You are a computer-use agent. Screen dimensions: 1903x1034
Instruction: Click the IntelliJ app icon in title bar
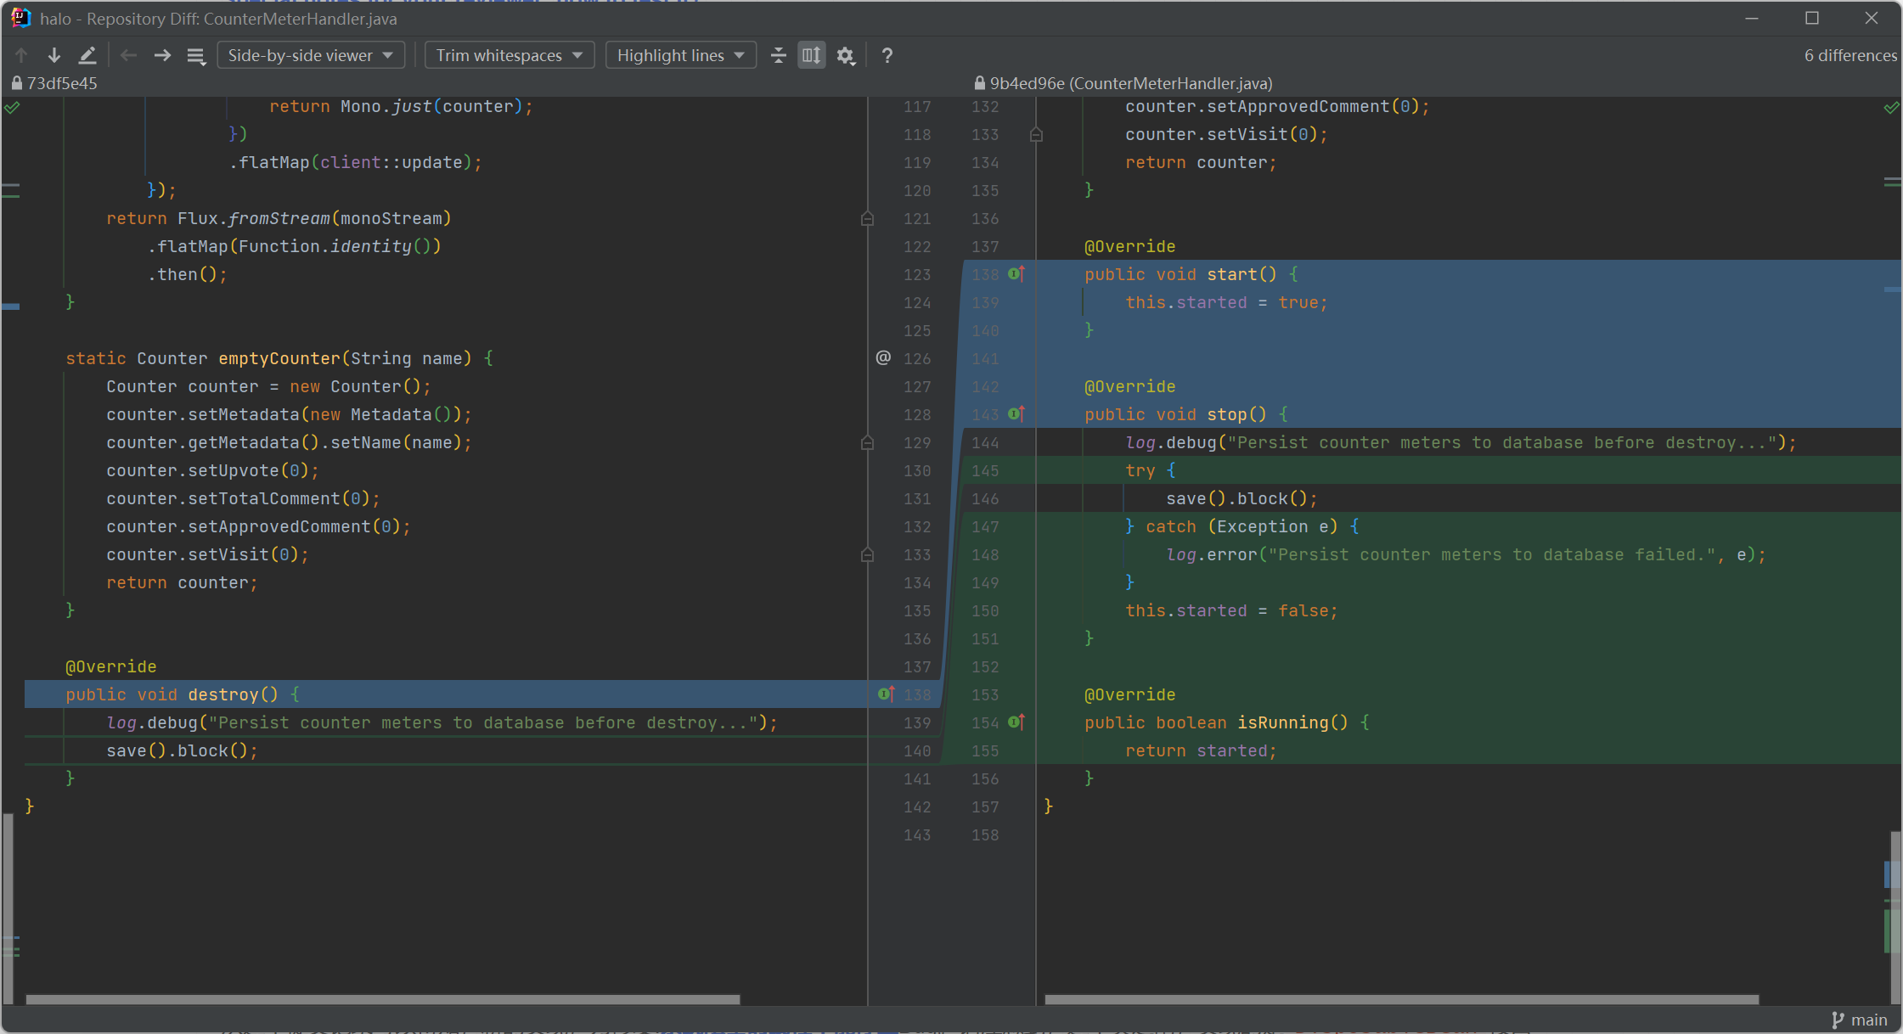[x=20, y=18]
